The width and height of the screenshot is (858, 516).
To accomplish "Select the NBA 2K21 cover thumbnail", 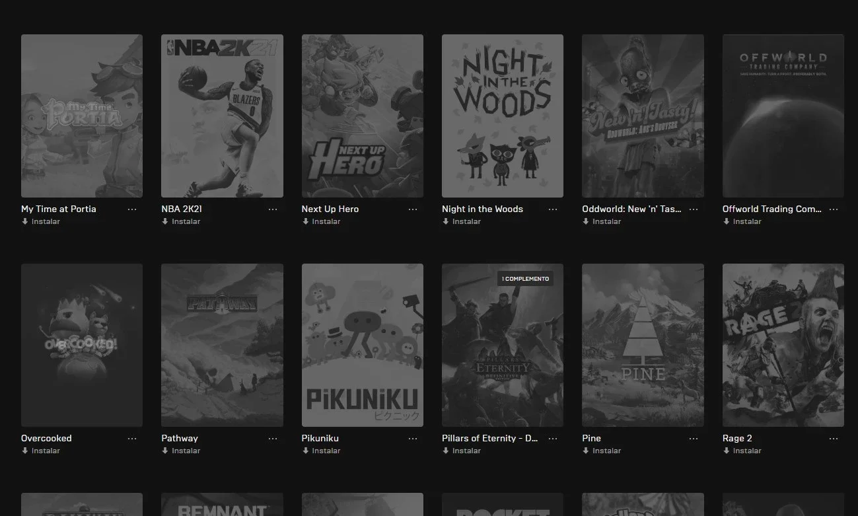I will pyautogui.click(x=222, y=116).
